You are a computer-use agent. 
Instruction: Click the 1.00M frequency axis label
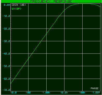[x=96, y=93]
